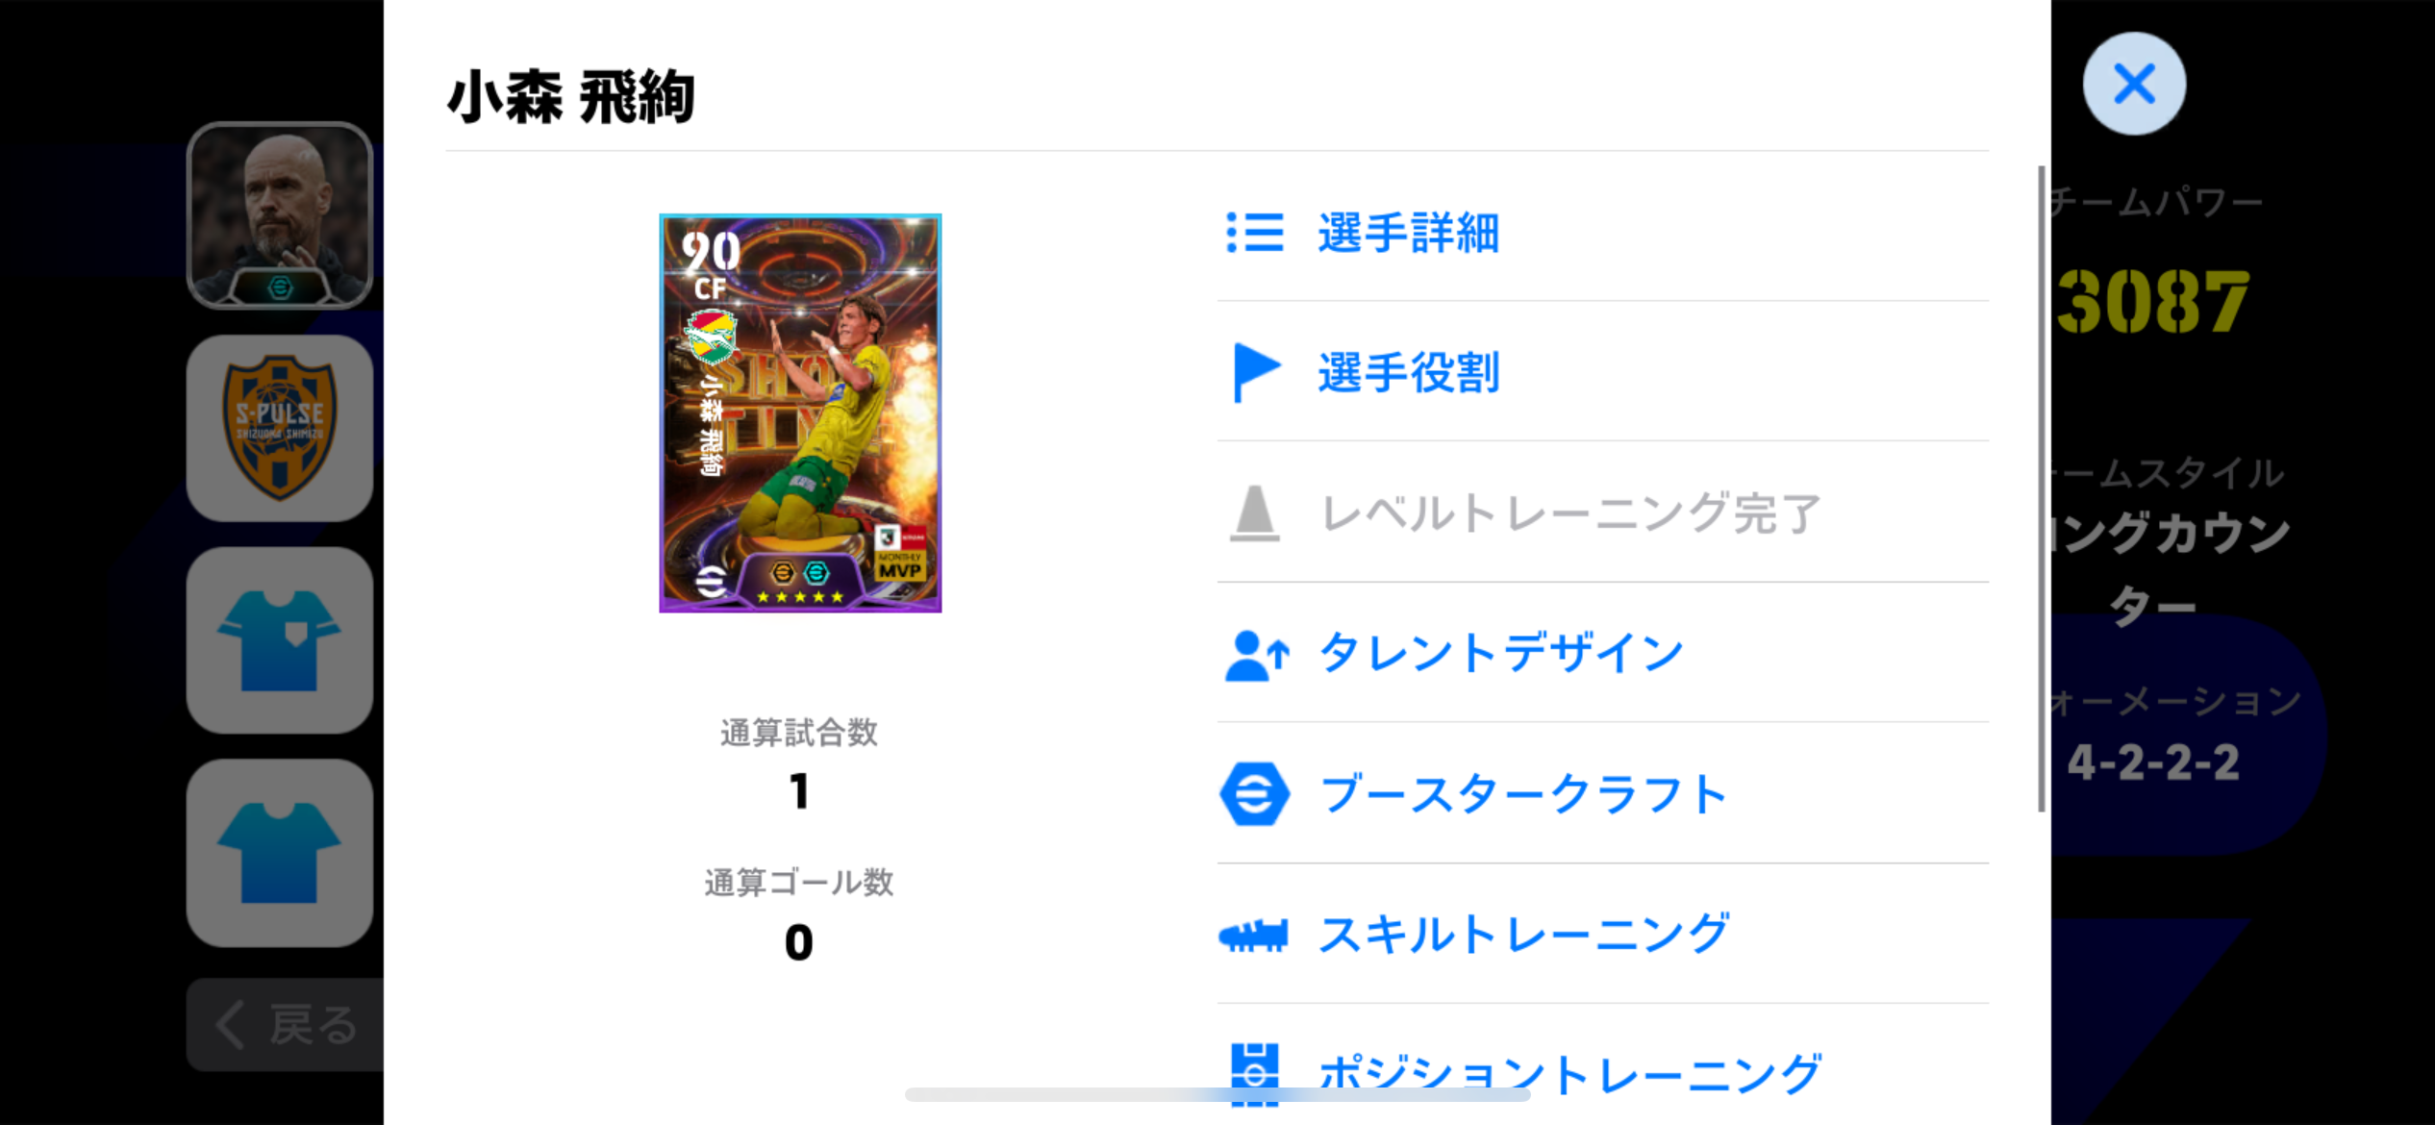
Task: Select the plain blue shirt icon
Action: [x=279, y=853]
